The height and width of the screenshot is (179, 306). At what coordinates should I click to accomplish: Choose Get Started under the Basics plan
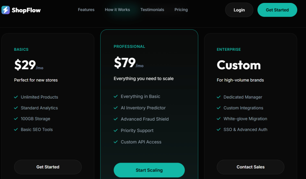click(48, 167)
